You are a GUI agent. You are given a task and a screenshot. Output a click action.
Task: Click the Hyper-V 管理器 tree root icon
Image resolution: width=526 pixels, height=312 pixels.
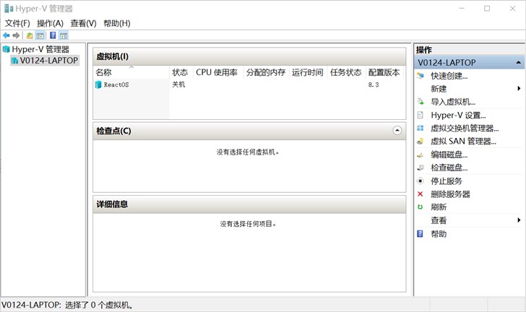[x=6, y=49]
